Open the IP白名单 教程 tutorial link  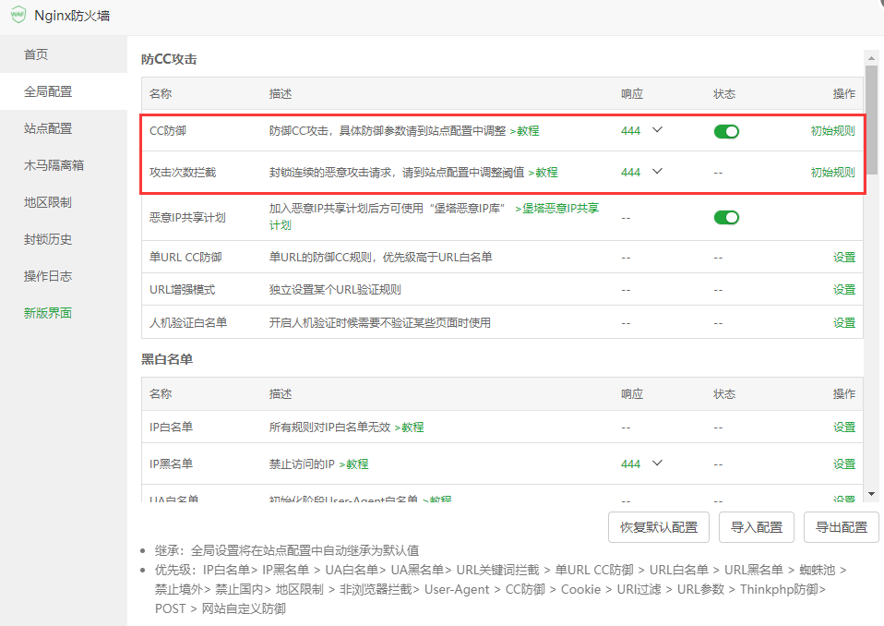[410, 427]
